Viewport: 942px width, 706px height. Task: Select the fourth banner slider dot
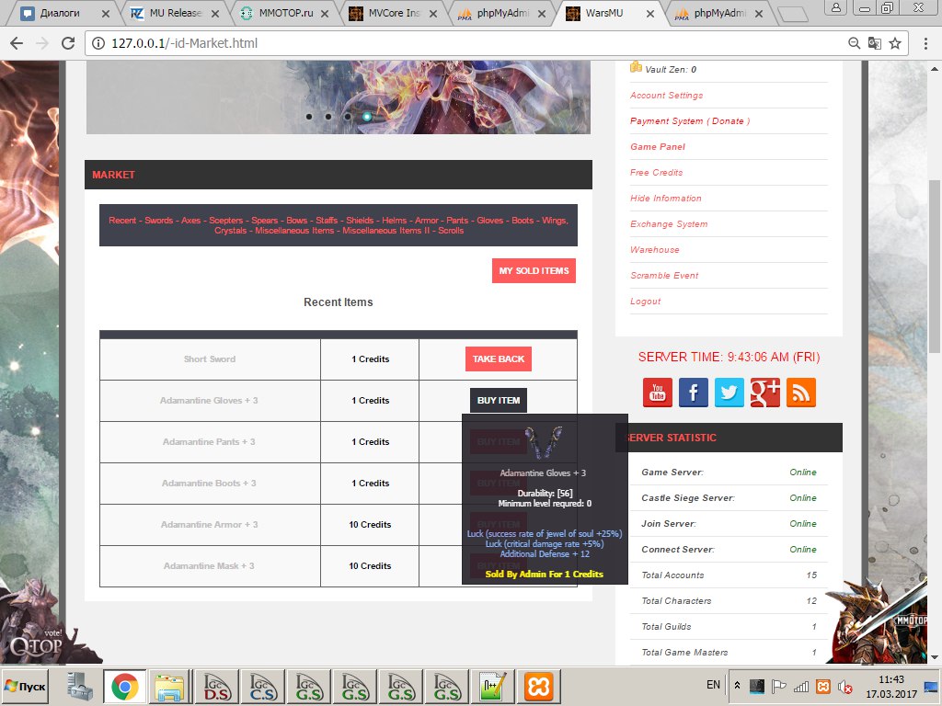[x=367, y=117]
